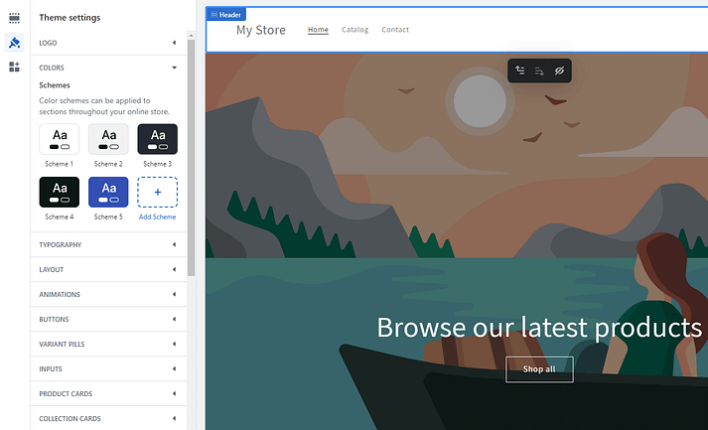Click the plus icon to add scheme
708x430 pixels.
(158, 192)
